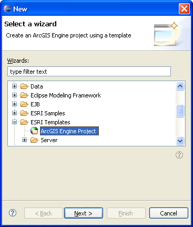Select the ESRI Samples tree label

click(x=48, y=113)
